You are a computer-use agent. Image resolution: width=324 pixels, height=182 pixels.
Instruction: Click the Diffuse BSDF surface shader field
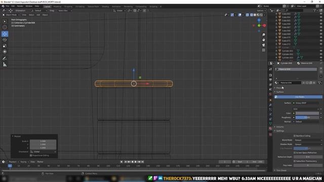pyautogui.click(x=306, y=103)
